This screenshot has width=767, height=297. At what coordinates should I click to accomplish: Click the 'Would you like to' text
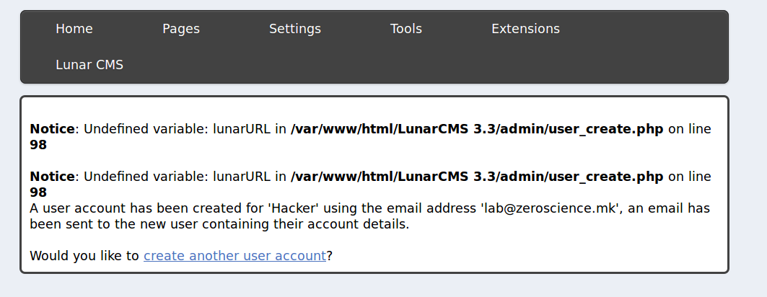84,255
